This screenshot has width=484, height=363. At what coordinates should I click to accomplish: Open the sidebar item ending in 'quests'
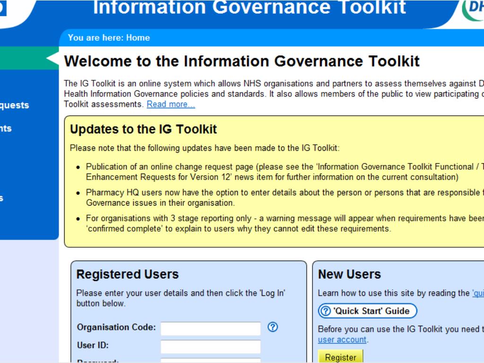[15, 105]
